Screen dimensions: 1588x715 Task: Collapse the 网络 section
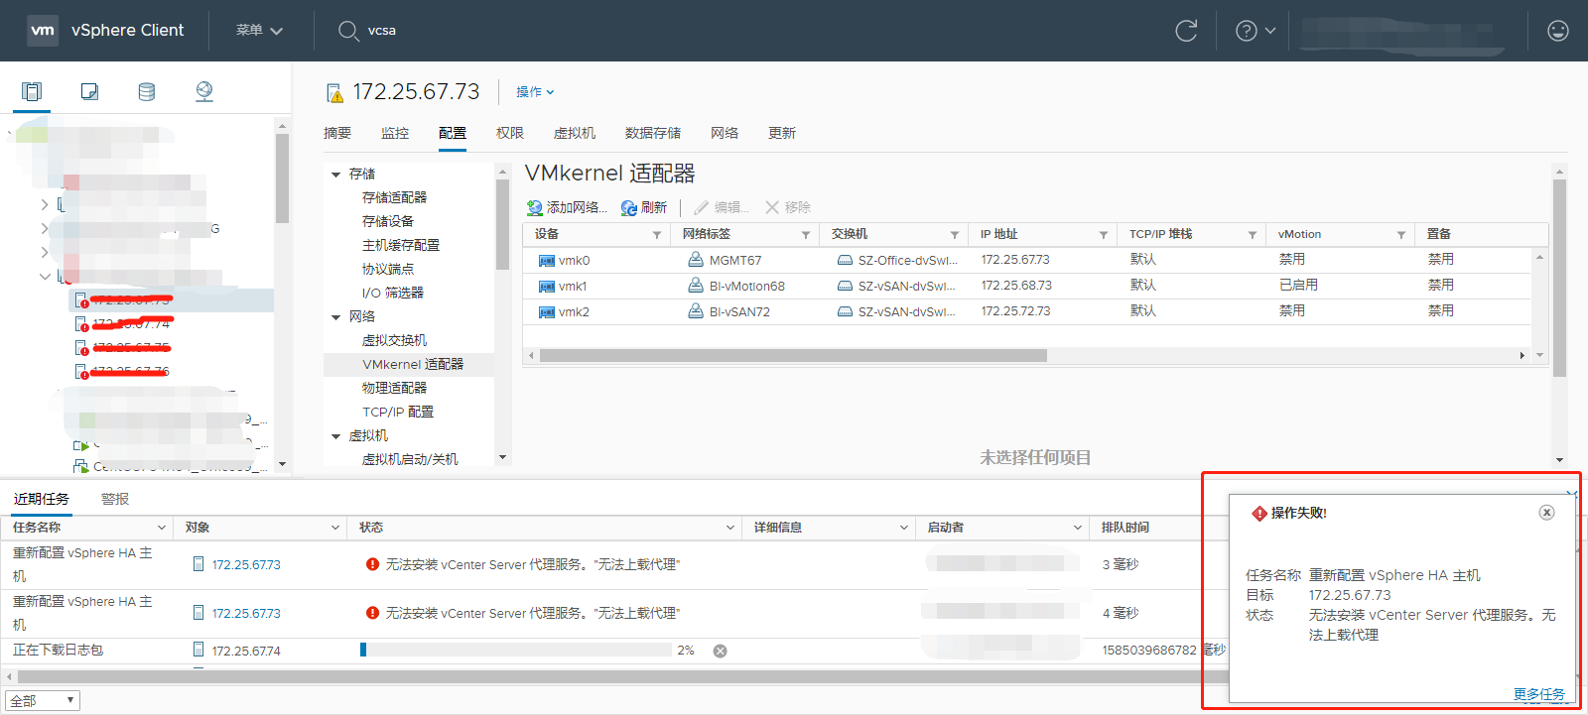(x=336, y=317)
